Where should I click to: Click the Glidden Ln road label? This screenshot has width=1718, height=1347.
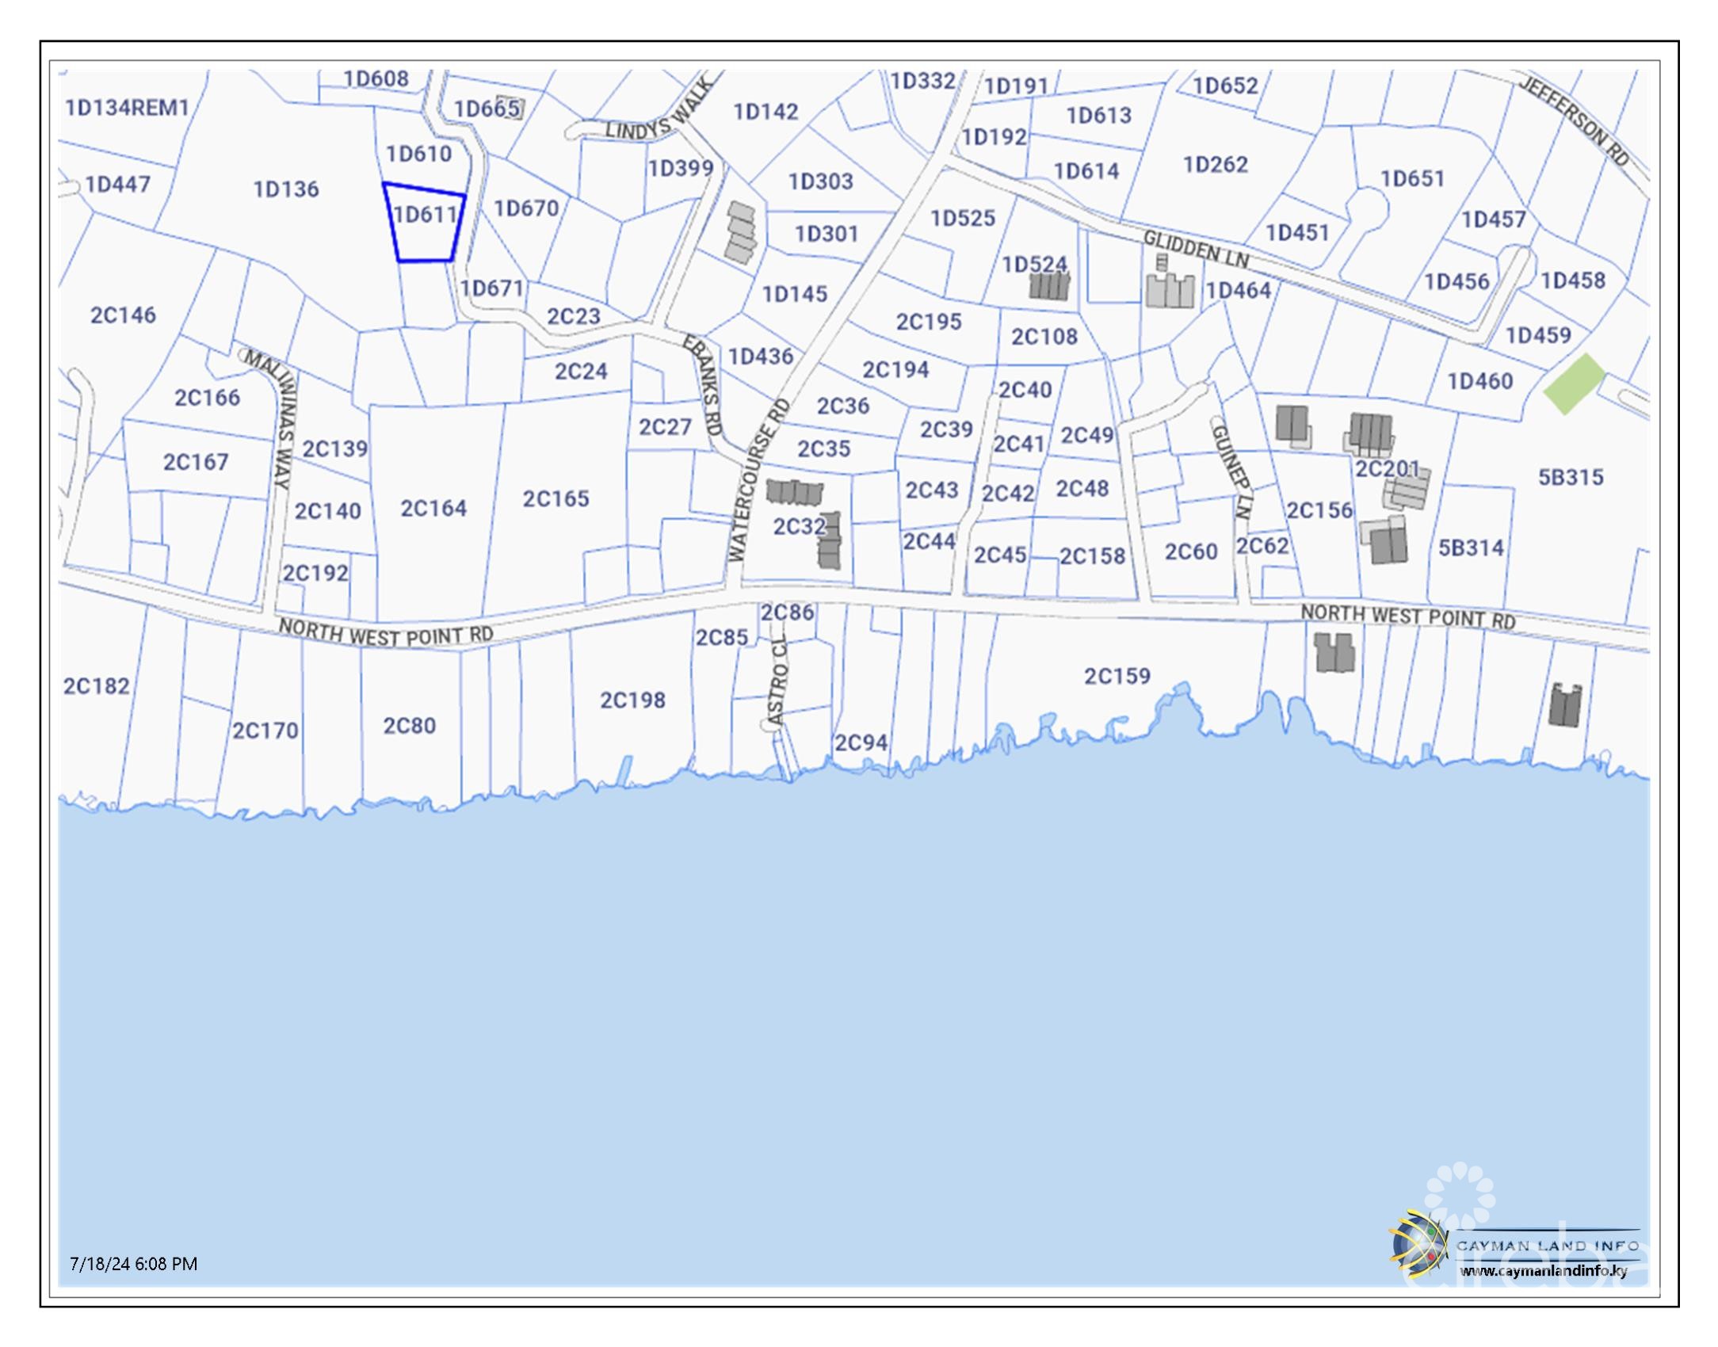1195,250
